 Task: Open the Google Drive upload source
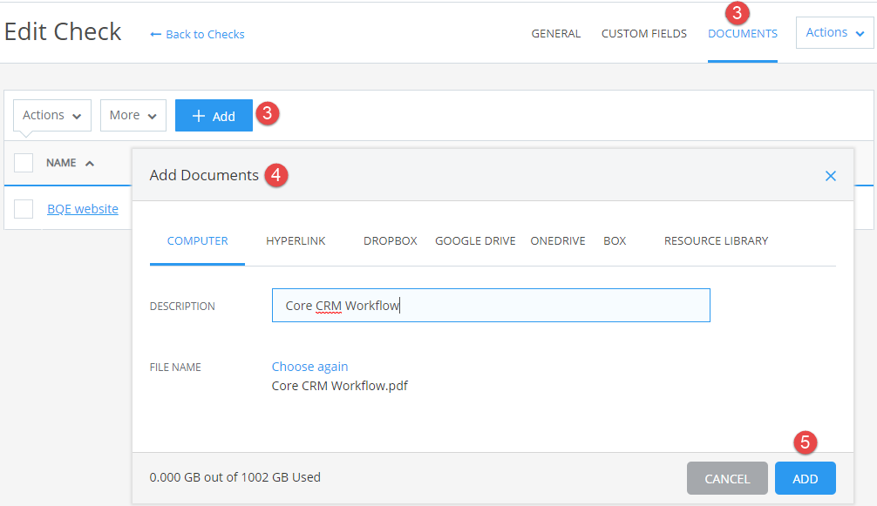click(x=475, y=240)
